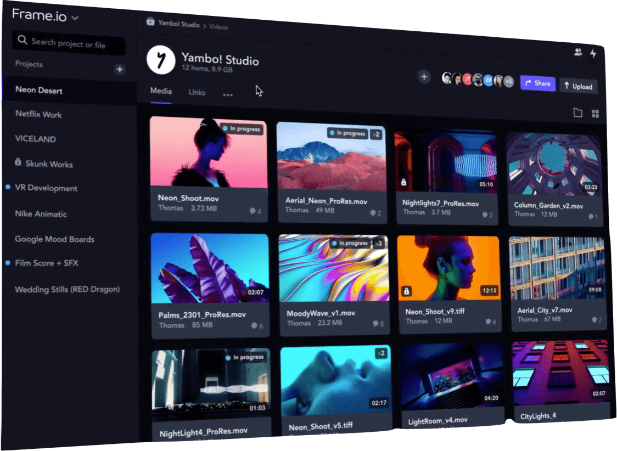Open the three-dots more tabs menu
Image resolution: width=617 pixels, height=451 pixels.
point(228,94)
